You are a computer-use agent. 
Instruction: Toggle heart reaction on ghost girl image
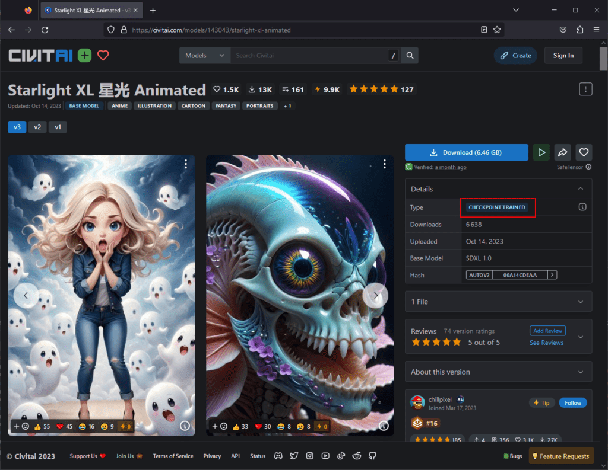click(x=64, y=426)
